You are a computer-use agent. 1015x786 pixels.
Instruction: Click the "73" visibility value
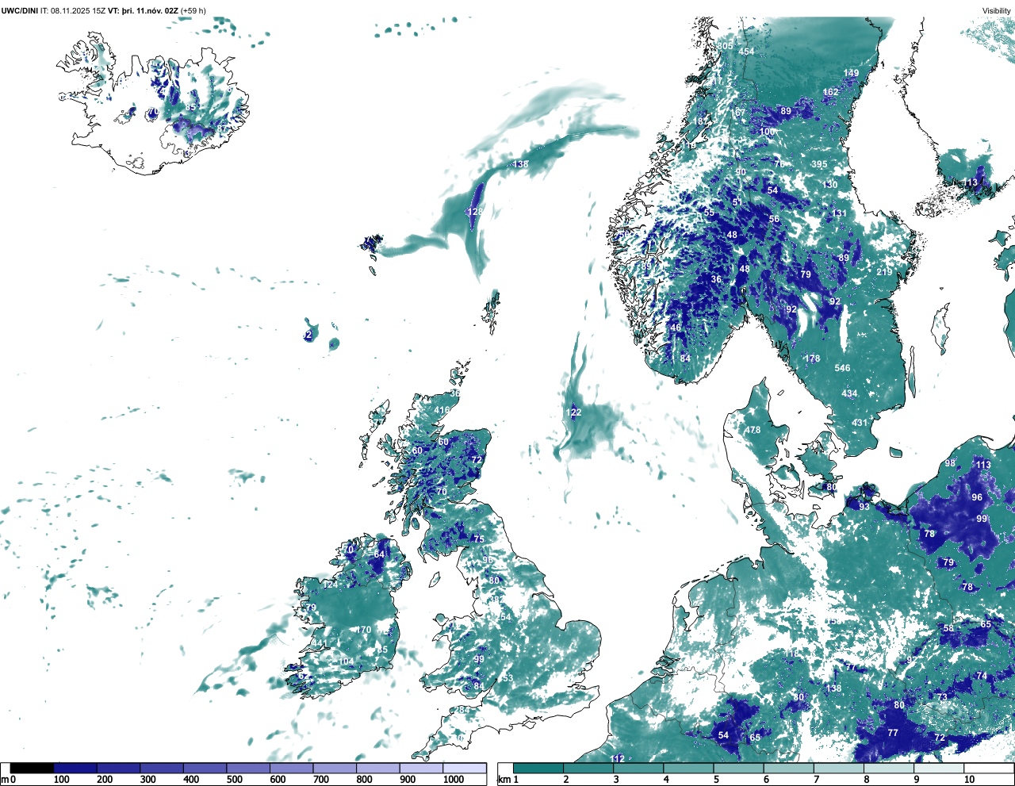942,697
